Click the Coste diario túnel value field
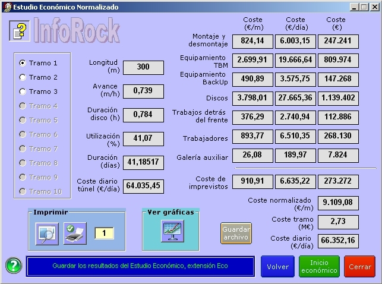 [x=143, y=185]
